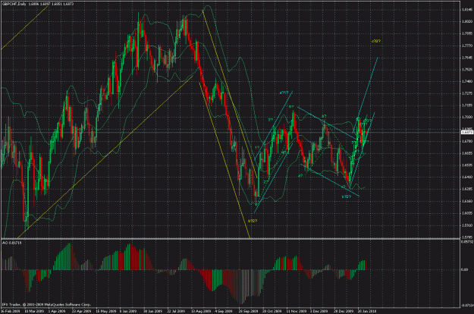
Task: Click the 22 Apr 2009 date label
Action: click(x=81, y=311)
